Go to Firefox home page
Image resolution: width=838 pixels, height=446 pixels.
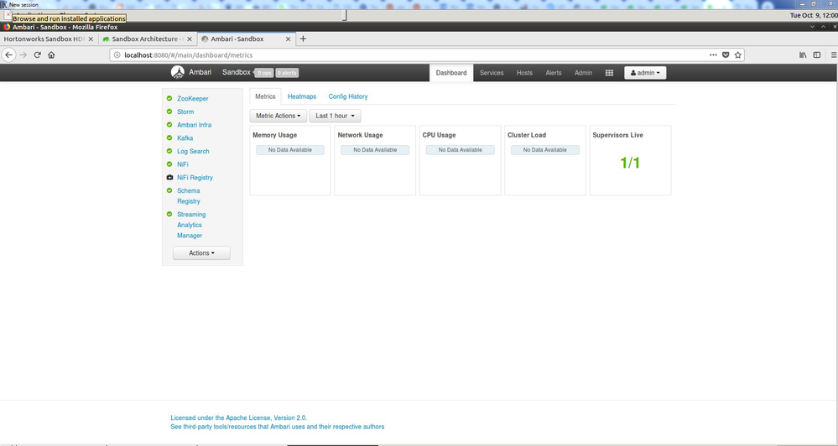[51, 54]
